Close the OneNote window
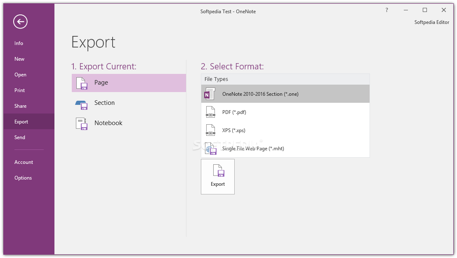This screenshot has height=258, width=457. click(443, 10)
